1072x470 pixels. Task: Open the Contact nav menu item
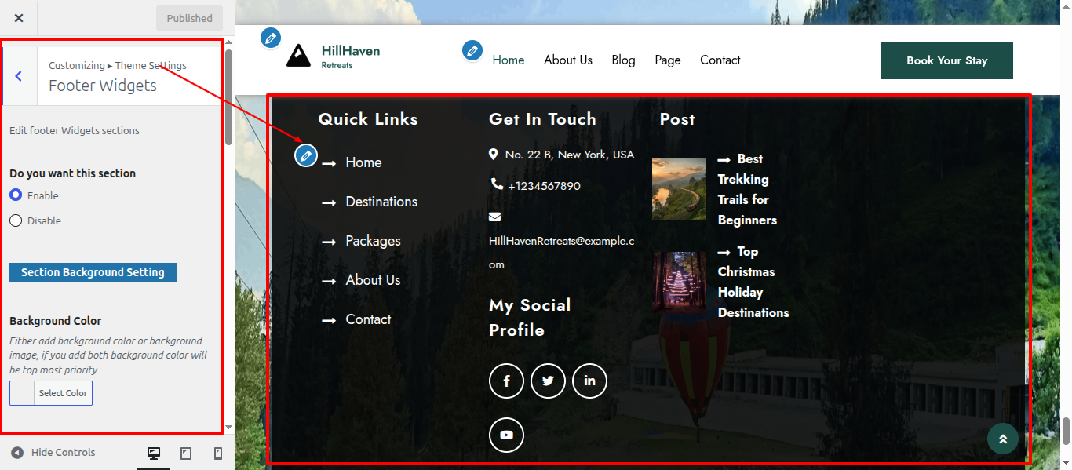(720, 60)
